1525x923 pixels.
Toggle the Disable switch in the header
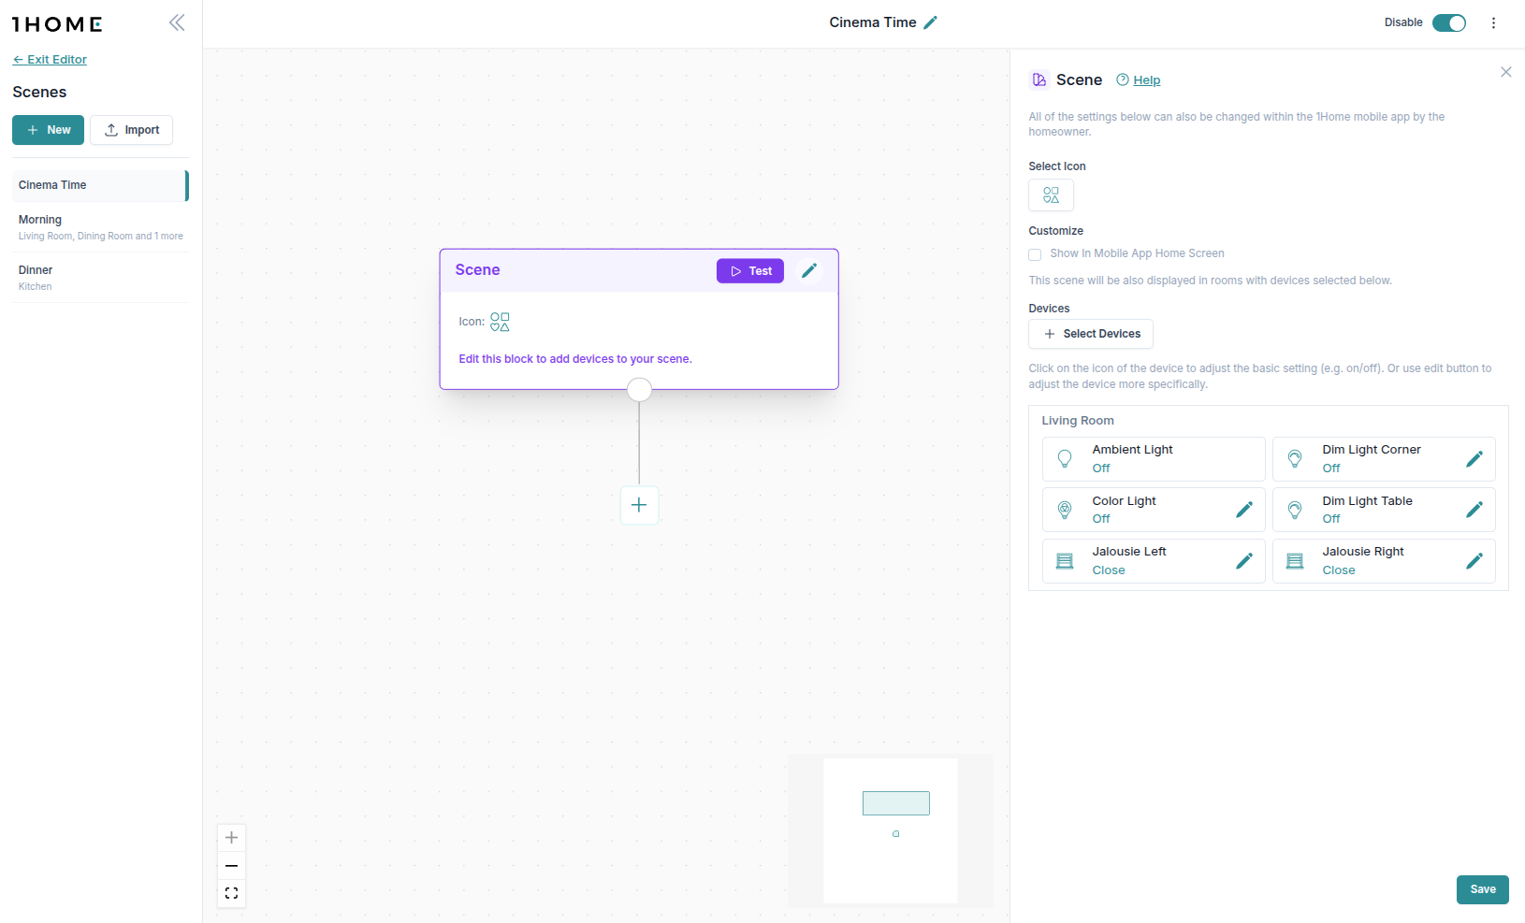pyautogui.click(x=1448, y=22)
